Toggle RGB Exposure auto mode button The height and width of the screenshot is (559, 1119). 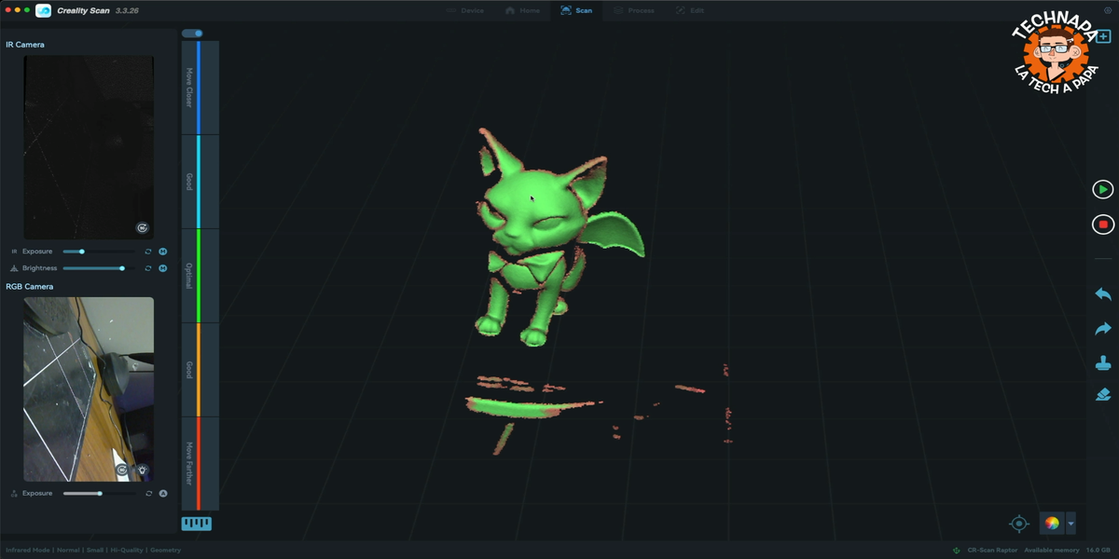(x=163, y=494)
